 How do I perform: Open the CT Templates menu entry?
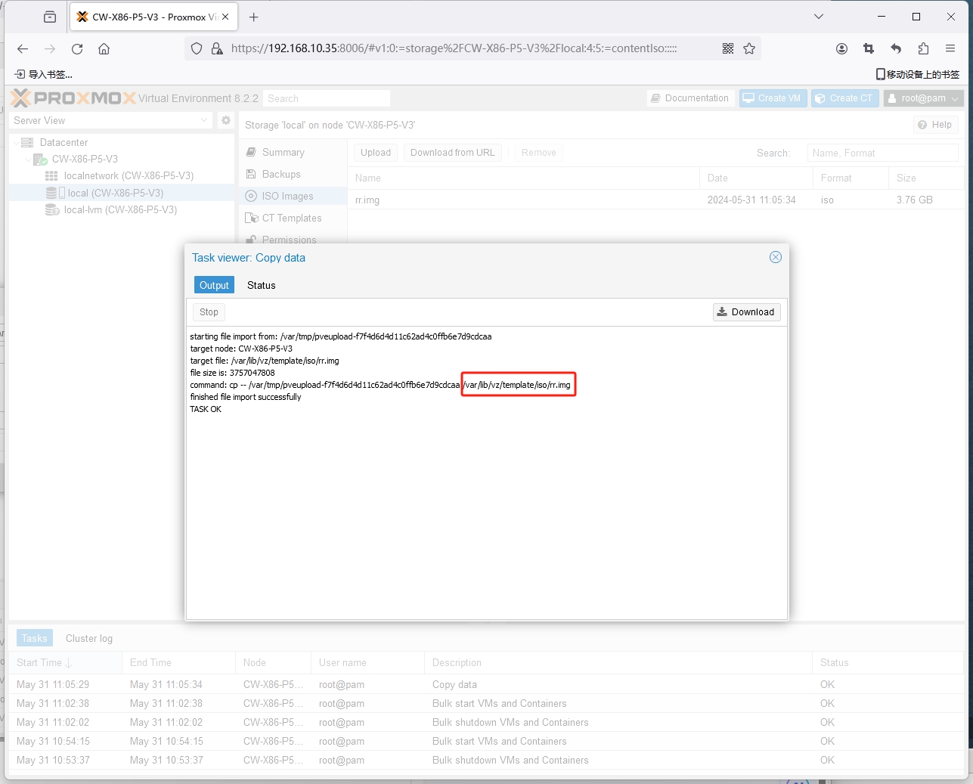click(293, 218)
